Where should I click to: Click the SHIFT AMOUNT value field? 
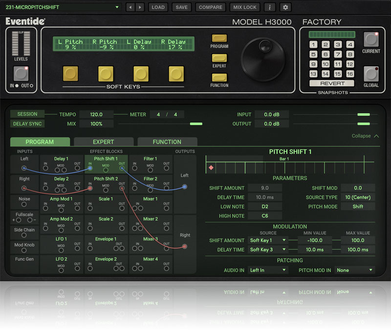point(265,188)
